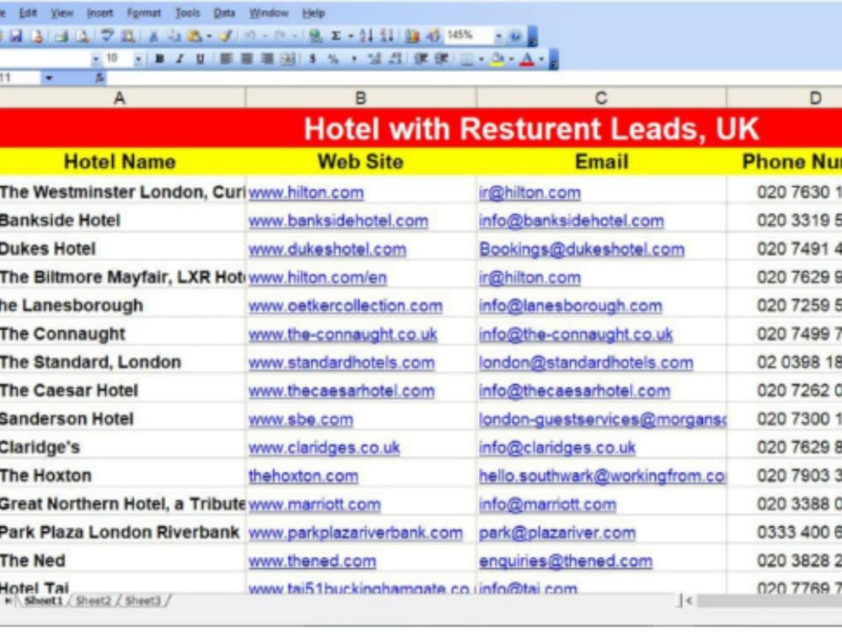Open www.banksidehotel.com link
The image size is (842, 632).
tap(338, 221)
